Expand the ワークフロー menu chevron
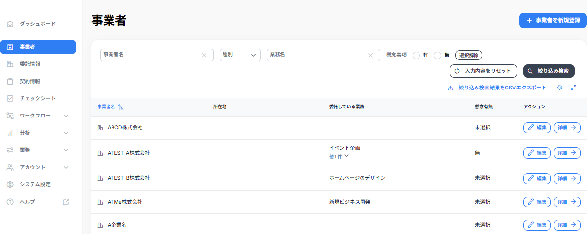The image size is (587, 234). tap(66, 116)
